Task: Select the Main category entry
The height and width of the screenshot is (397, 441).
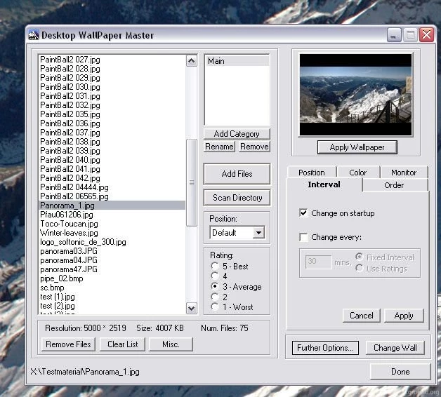Action: pyautogui.click(x=236, y=61)
